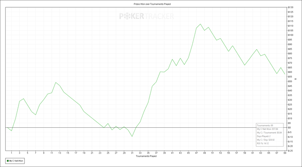Click x-axis tick label "59"
302x167 pixels.
click(245, 153)
